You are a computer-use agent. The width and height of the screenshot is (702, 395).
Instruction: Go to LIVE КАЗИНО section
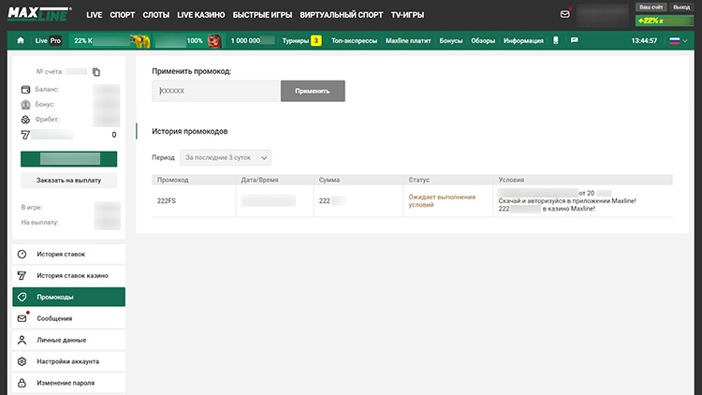click(203, 16)
